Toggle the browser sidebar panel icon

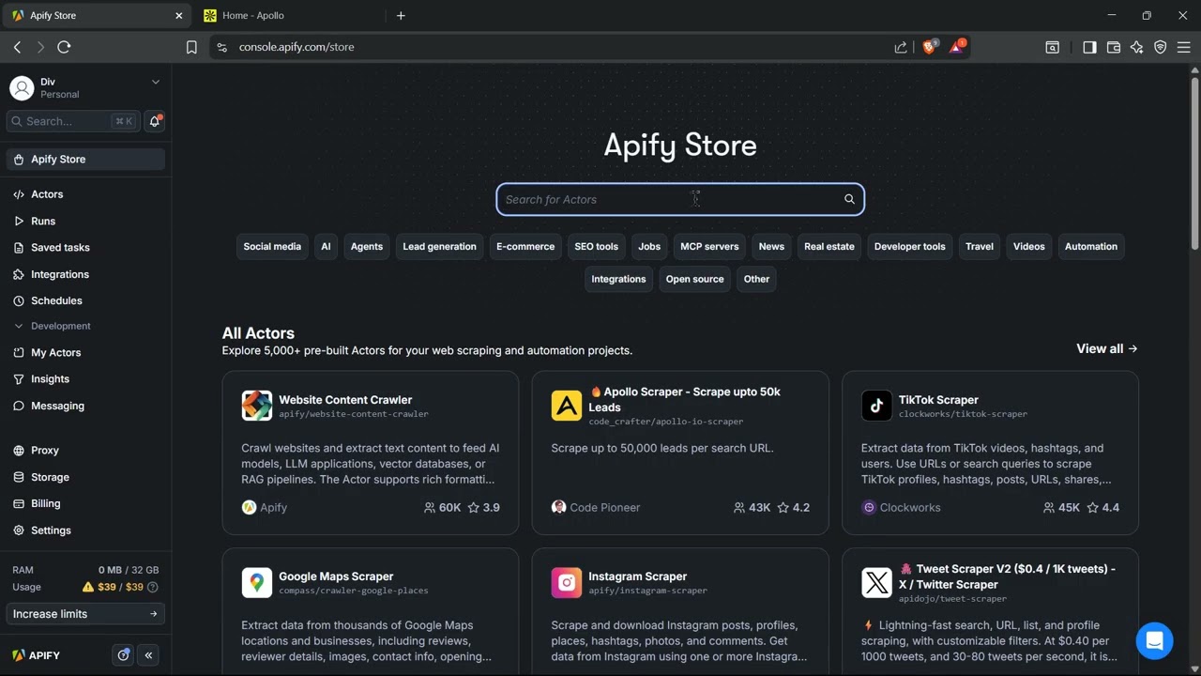[1089, 47]
